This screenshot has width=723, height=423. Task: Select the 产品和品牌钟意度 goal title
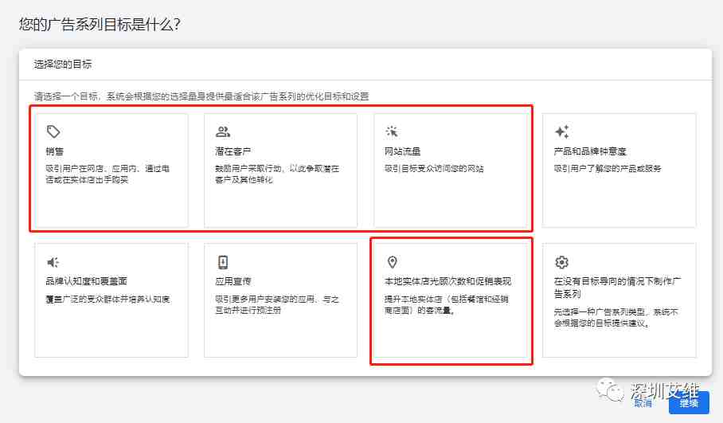pyautogui.click(x=590, y=151)
